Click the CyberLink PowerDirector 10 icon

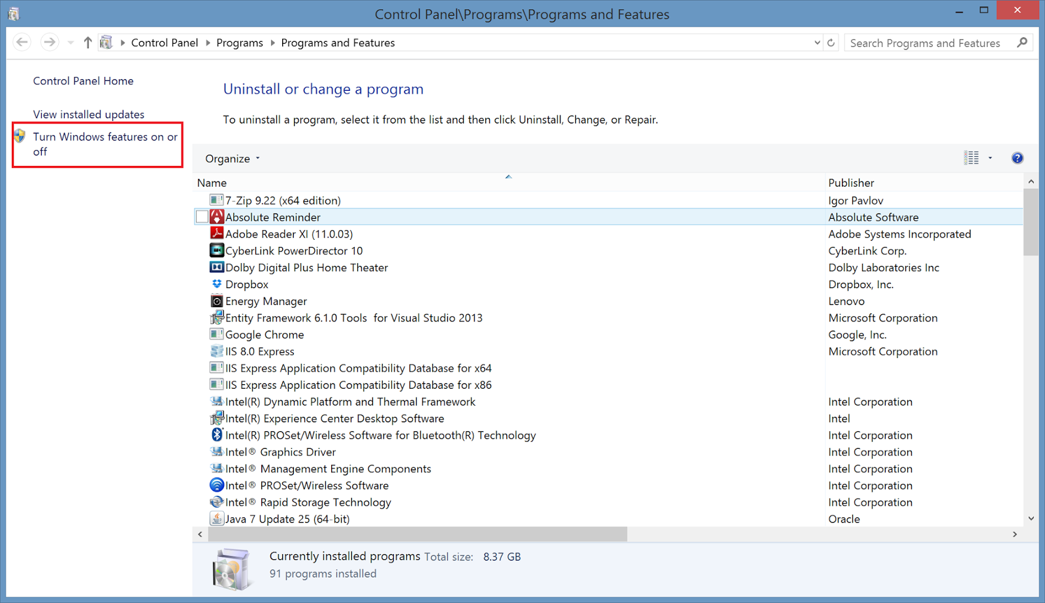217,250
